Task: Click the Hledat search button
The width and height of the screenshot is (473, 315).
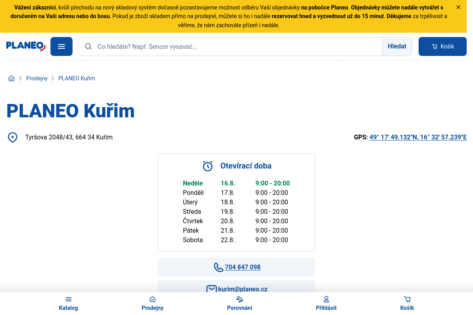Action: (x=397, y=46)
